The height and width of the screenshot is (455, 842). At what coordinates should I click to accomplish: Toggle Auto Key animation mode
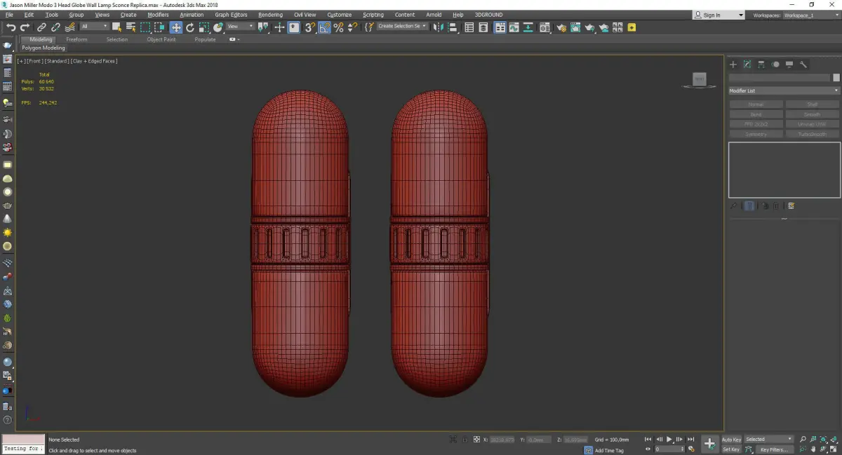(x=731, y=440)
